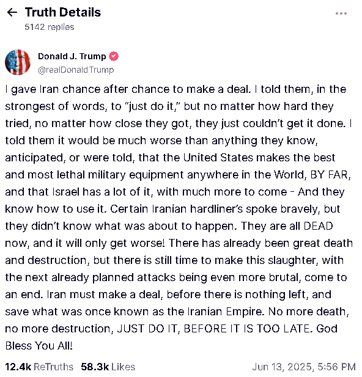362x377 pixels.
Task: Go back using the left arrow
Action: [12, 12]
